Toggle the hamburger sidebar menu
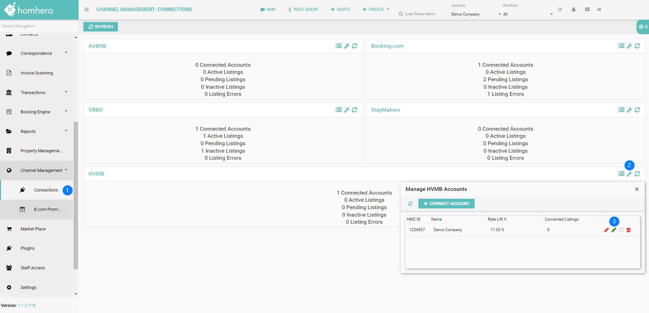 coord(87,9)
